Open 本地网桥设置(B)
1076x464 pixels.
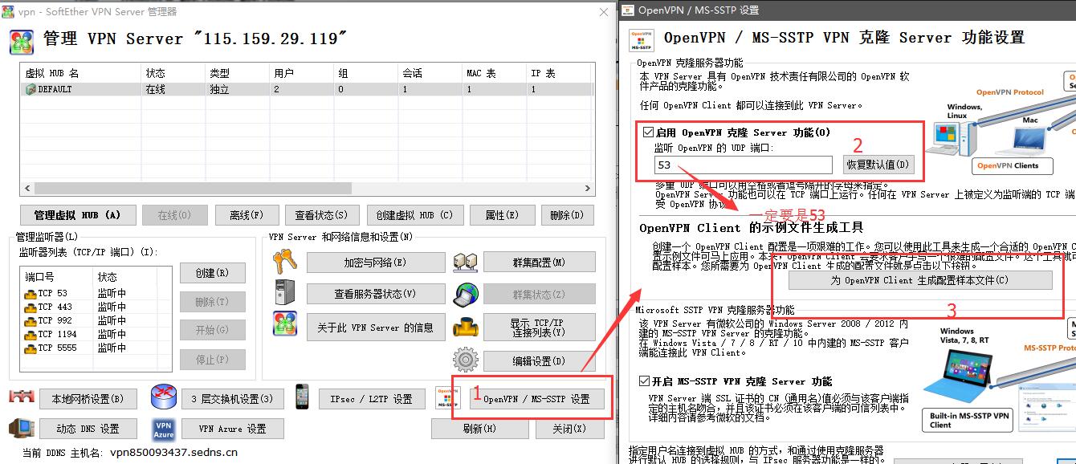(88, 399)
